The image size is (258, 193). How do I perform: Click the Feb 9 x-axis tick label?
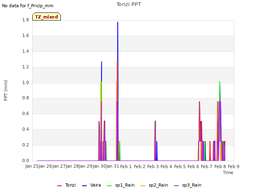coord(233,166)
